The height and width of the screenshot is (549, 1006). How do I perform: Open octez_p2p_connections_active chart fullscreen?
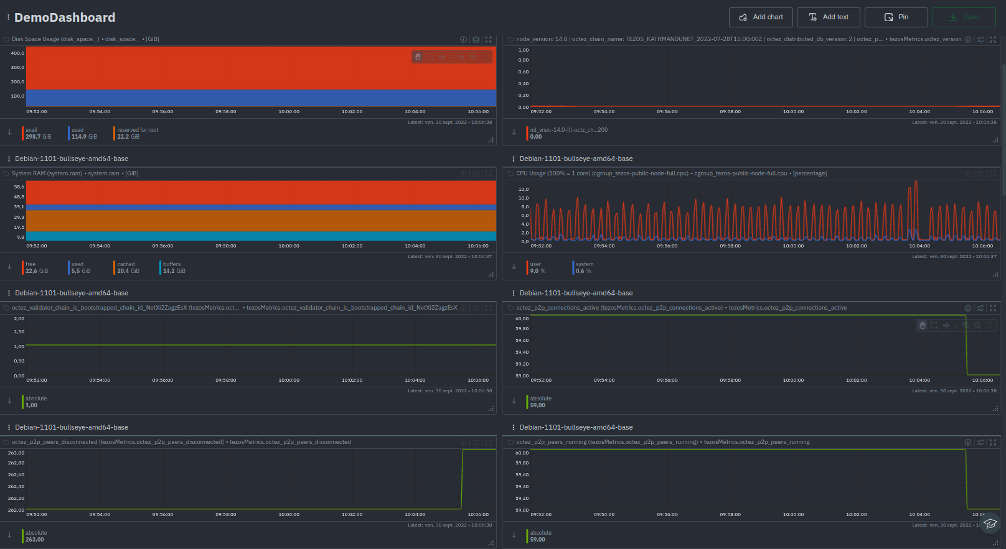(993, 308)
